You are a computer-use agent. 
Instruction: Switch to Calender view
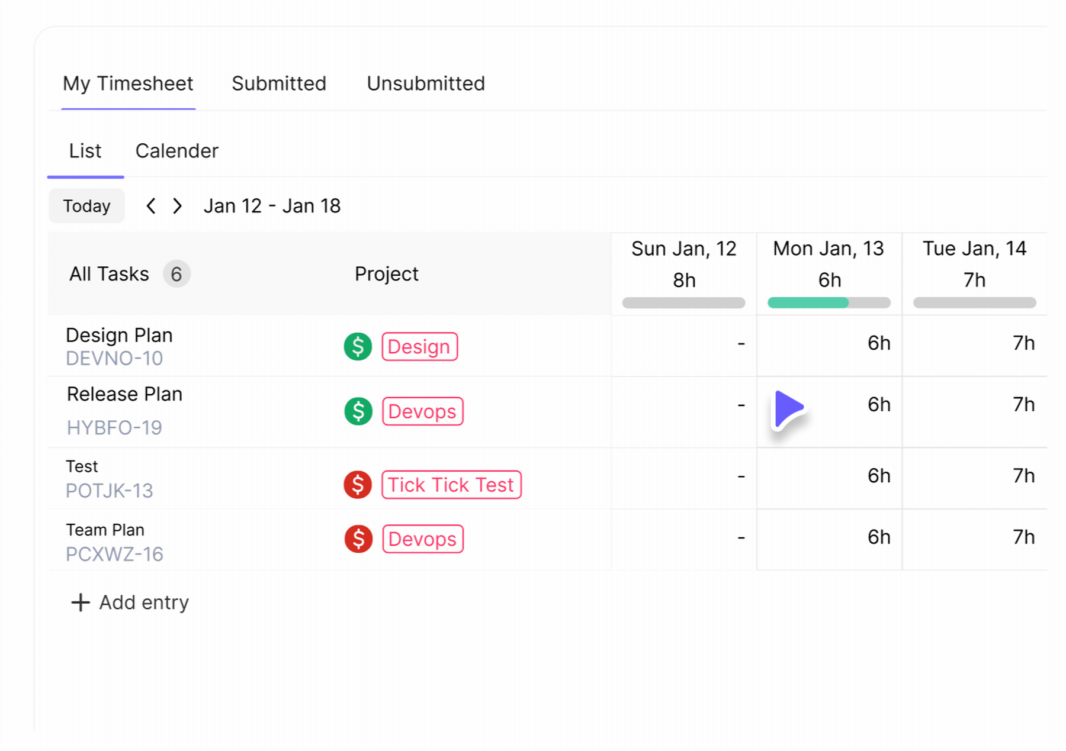coord(176,151)
